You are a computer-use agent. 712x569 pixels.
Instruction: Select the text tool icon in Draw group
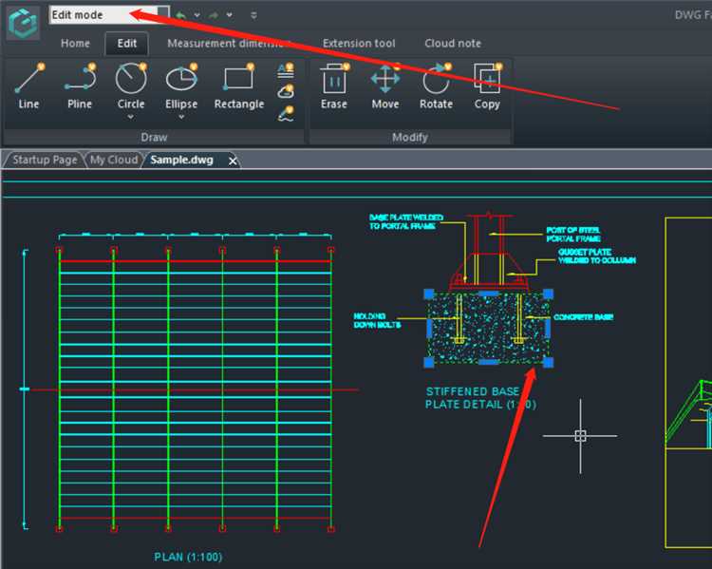(x=286, y=70)
